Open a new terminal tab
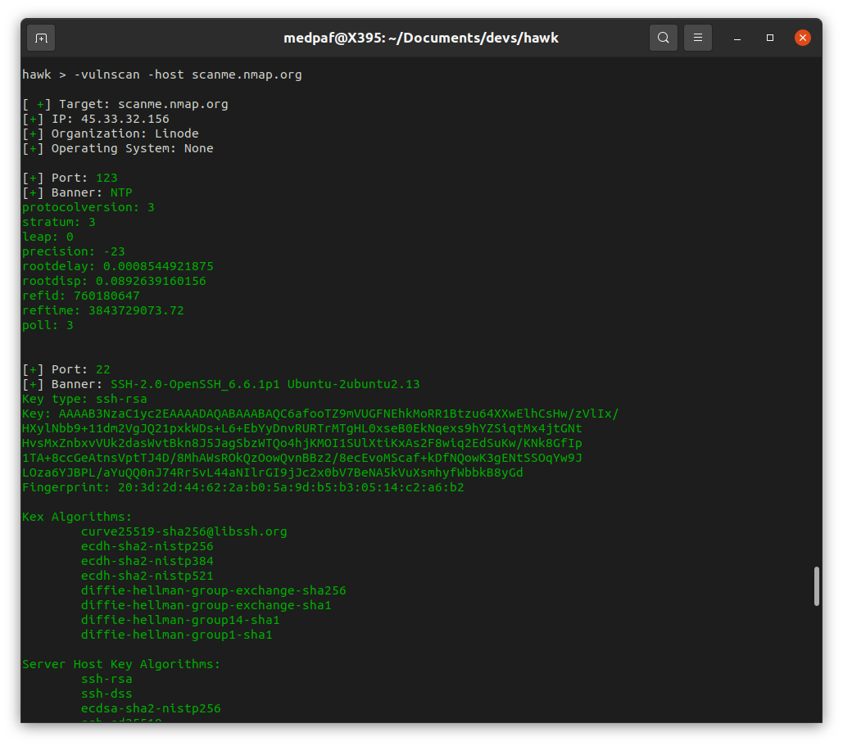Screen dimensions: 843x746 [x=40, y=38]
